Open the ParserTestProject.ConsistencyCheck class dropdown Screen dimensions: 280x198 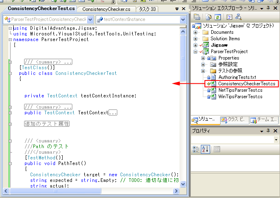click(x=90, y=19)
